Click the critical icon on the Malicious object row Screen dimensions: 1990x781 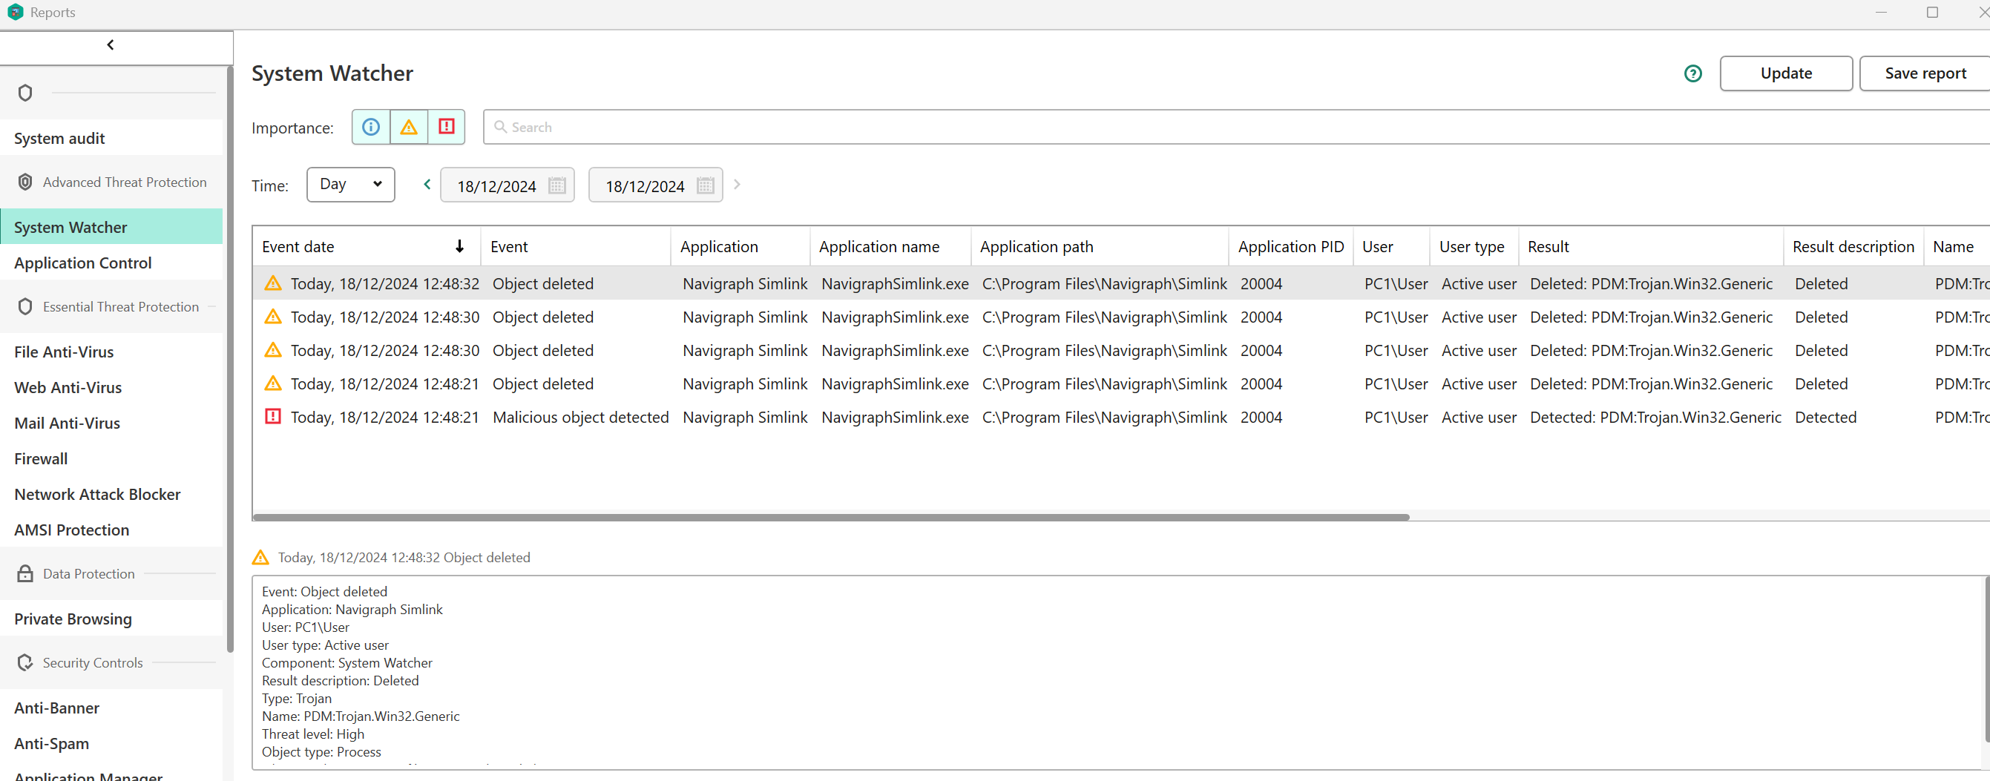273,417
